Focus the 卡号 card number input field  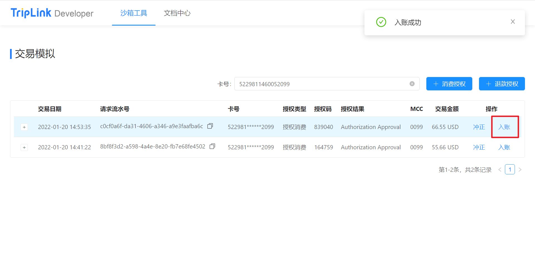coord(320,84)
